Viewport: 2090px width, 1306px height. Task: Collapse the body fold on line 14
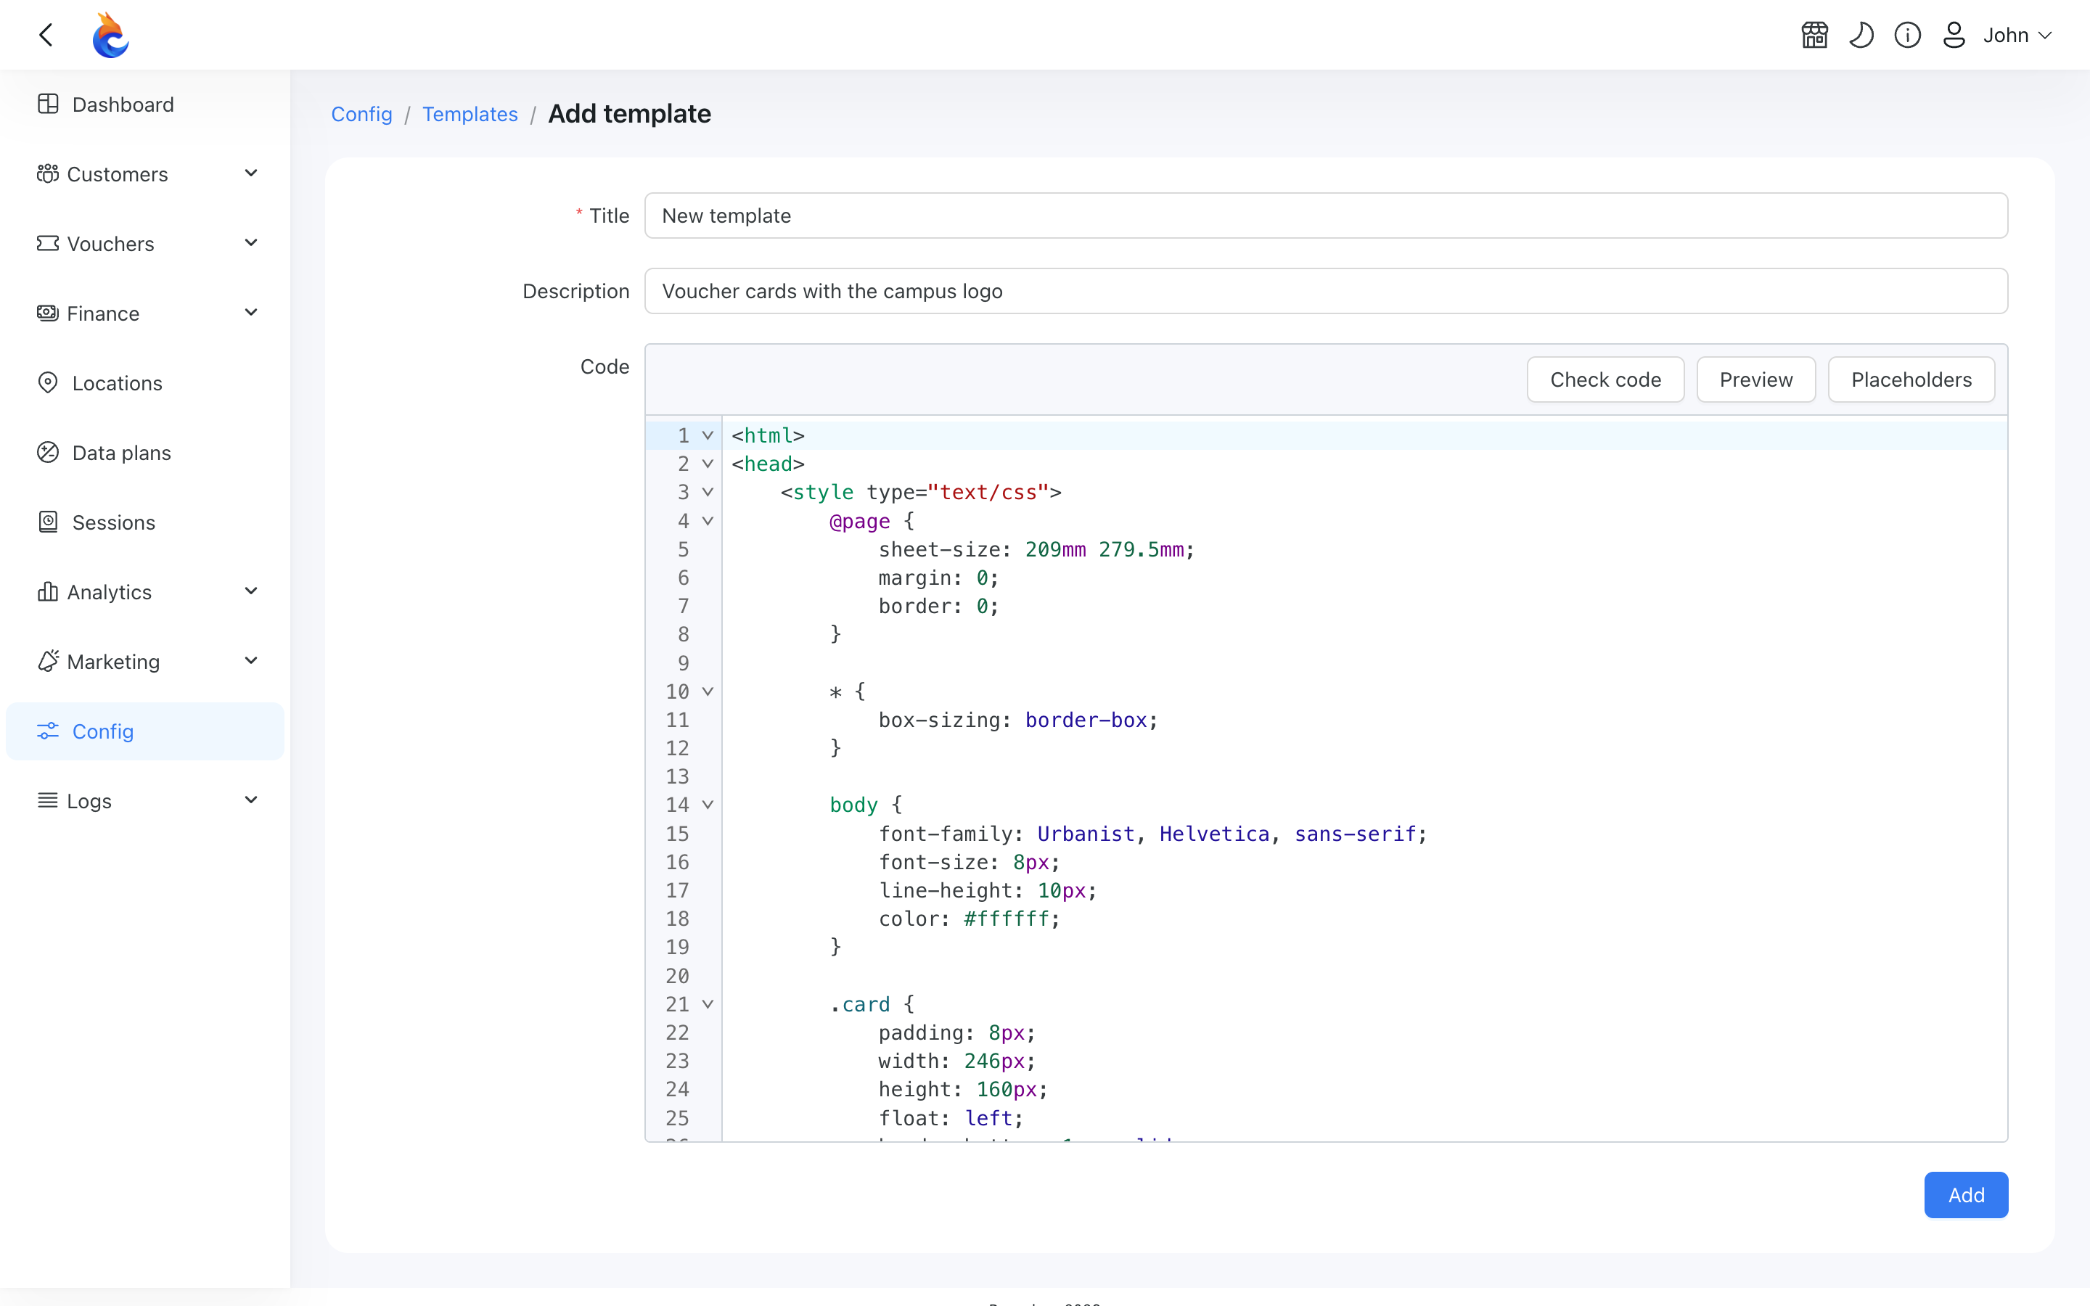(708, 805)
